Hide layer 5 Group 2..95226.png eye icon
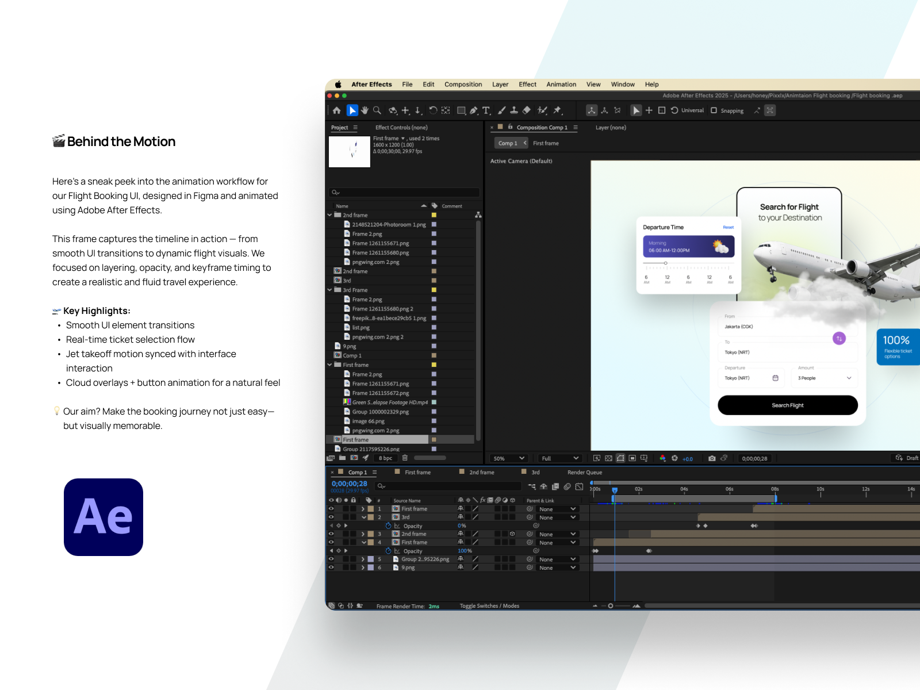 [331, 559]
